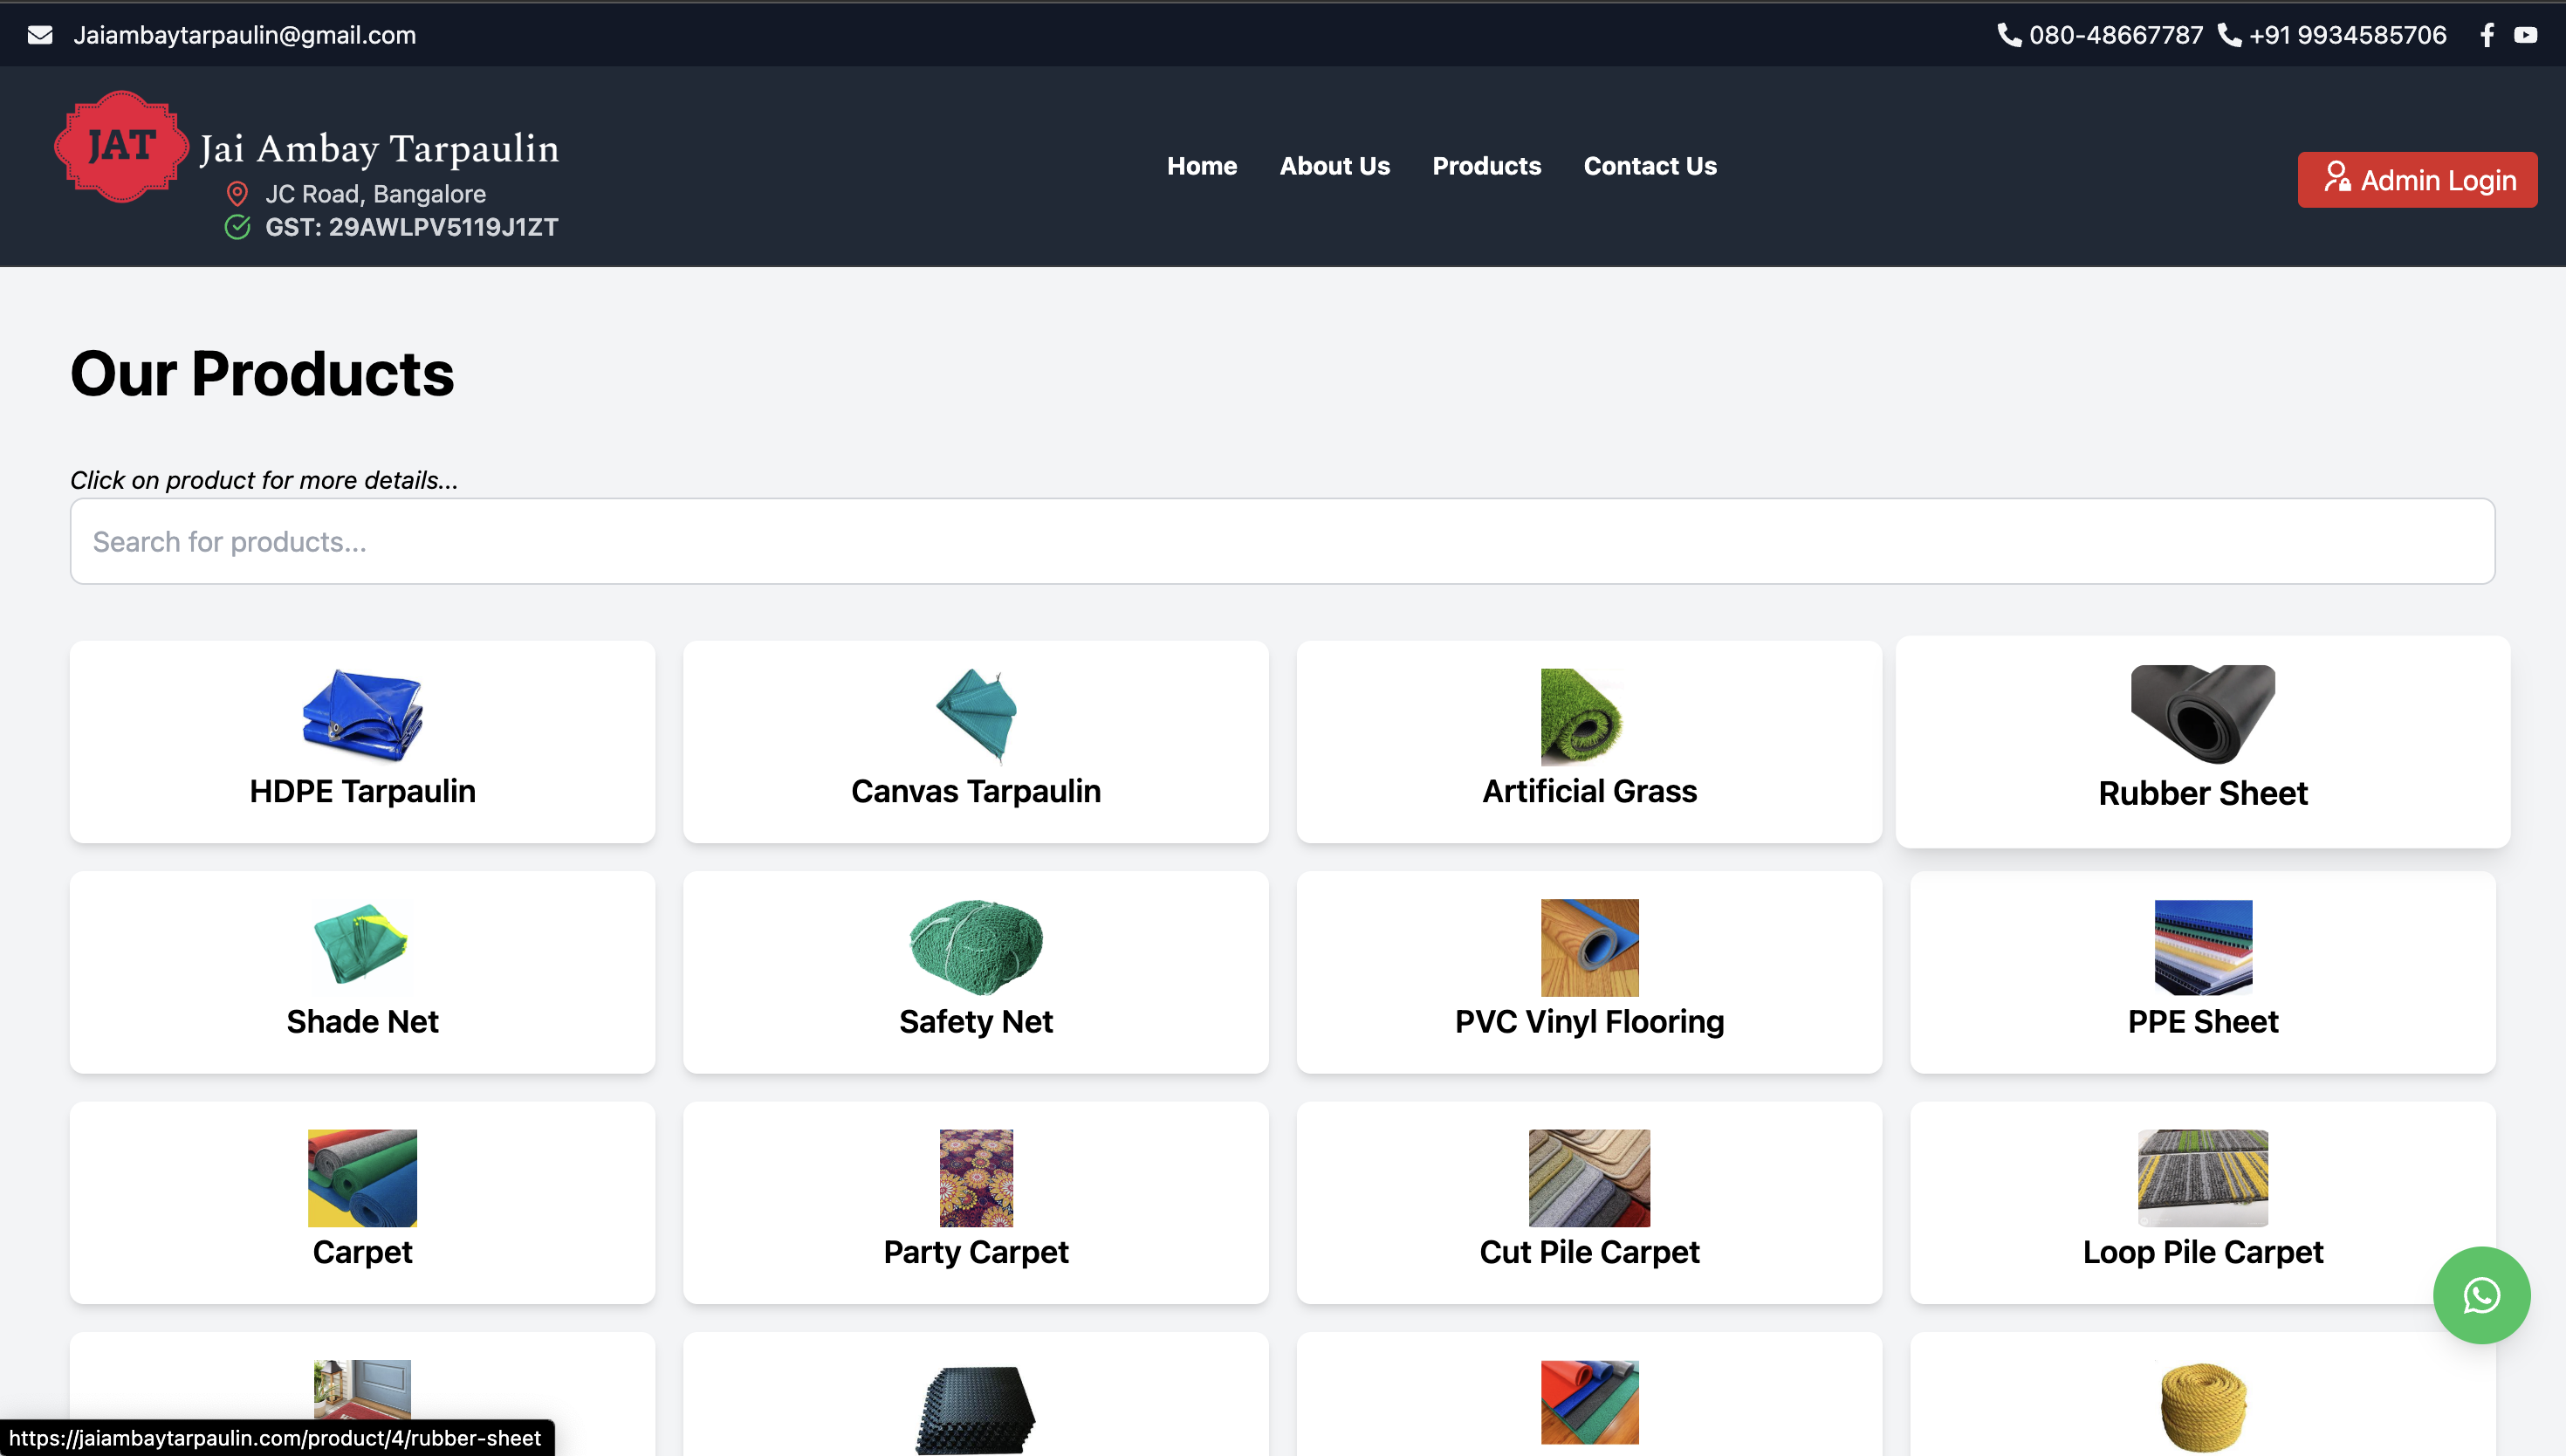The image size is (2566, 1456).
Task: Open the Cut Pile Carpet samples image
Action: [1589, 1178]
